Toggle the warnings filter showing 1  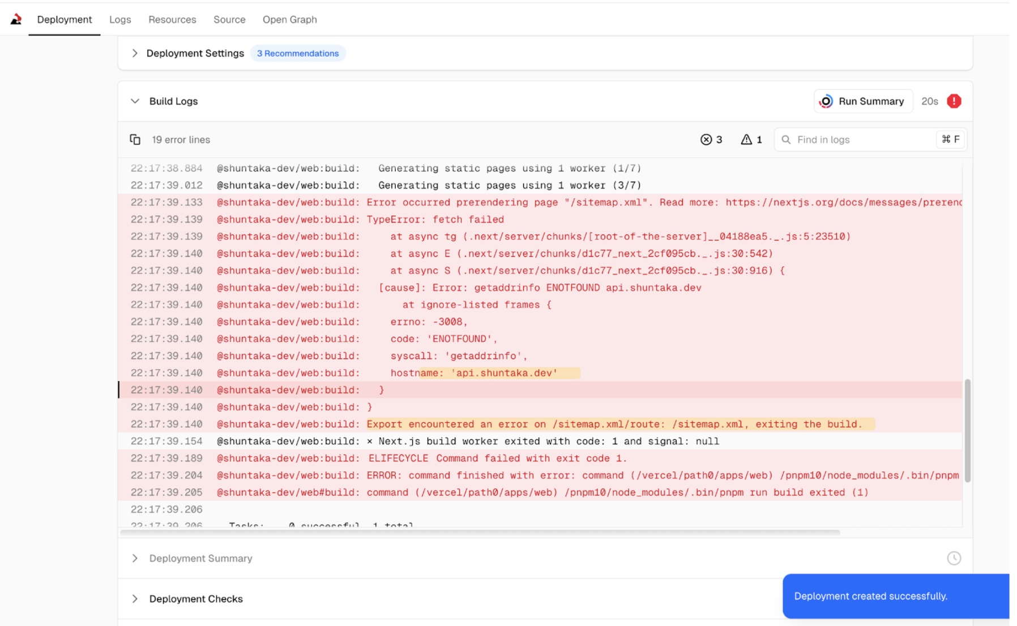(751, 140)
